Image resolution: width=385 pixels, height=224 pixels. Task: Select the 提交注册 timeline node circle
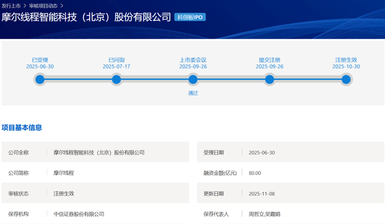[x=269, y=80]
